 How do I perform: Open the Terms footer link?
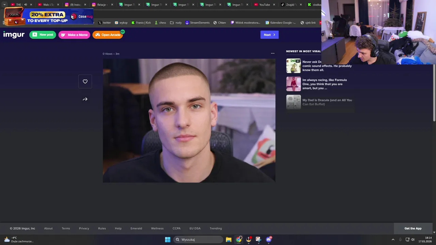point(66,228)
